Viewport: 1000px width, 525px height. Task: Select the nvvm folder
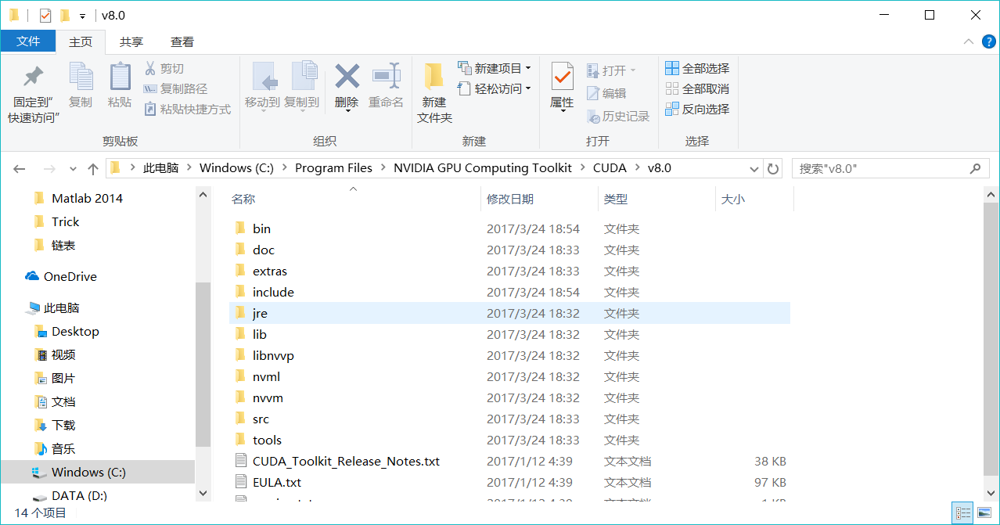(509, 397)
